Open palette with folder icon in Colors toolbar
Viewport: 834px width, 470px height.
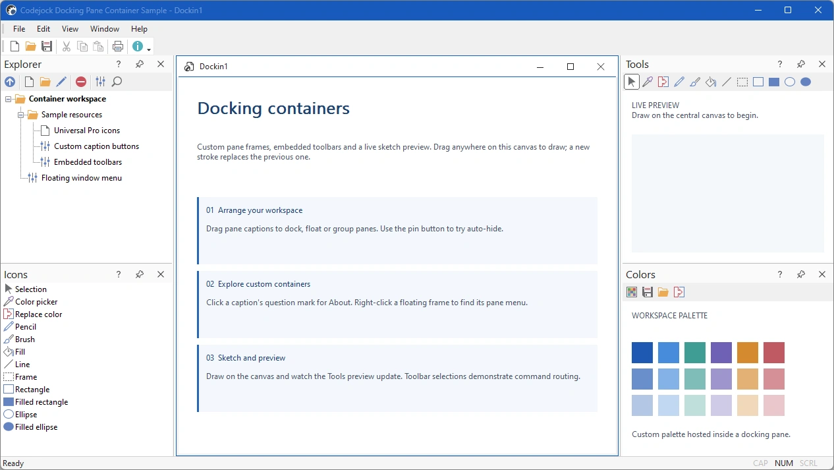click(663, 292)
